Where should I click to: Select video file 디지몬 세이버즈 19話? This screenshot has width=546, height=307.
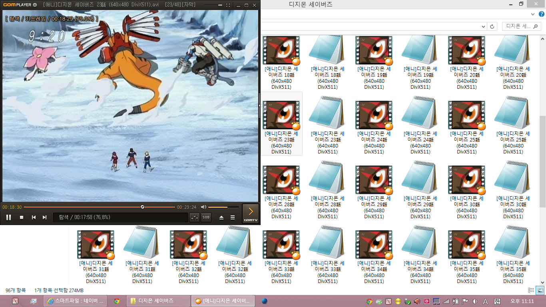[x=374, y=62]
